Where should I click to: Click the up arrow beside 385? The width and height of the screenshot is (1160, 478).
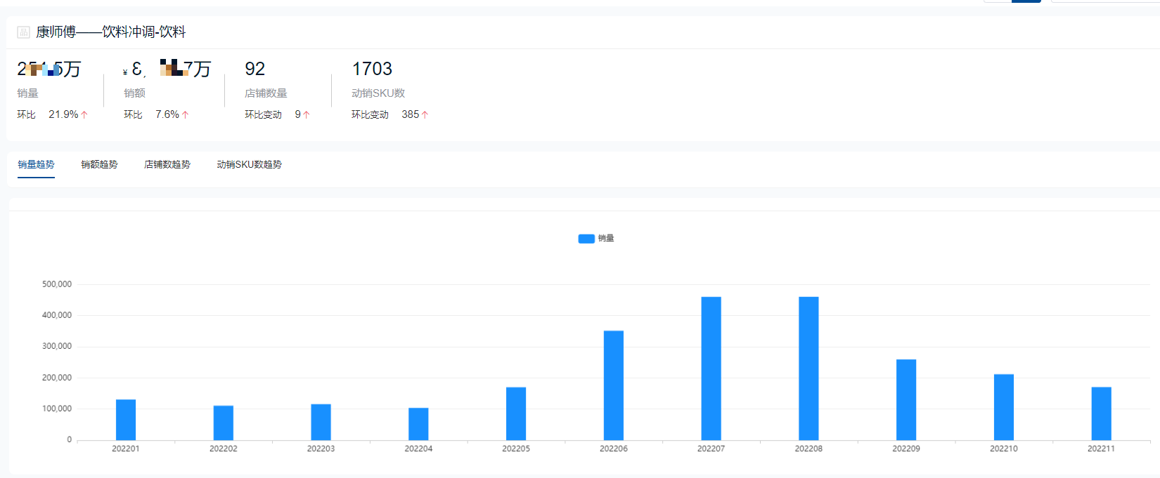425,114
